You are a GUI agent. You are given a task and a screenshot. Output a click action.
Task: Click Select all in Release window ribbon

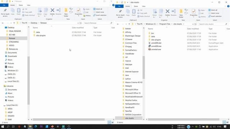tap(98, 9)
